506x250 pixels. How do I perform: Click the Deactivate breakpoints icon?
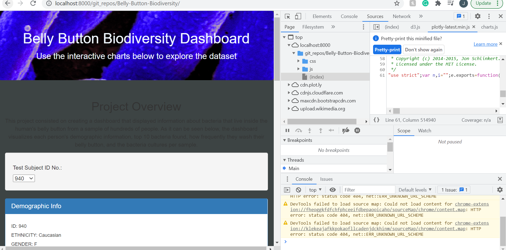(346, 130)
